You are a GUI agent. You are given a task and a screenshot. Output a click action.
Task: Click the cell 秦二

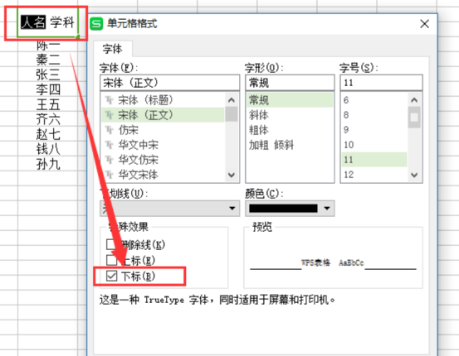click(x=47, y=60)
